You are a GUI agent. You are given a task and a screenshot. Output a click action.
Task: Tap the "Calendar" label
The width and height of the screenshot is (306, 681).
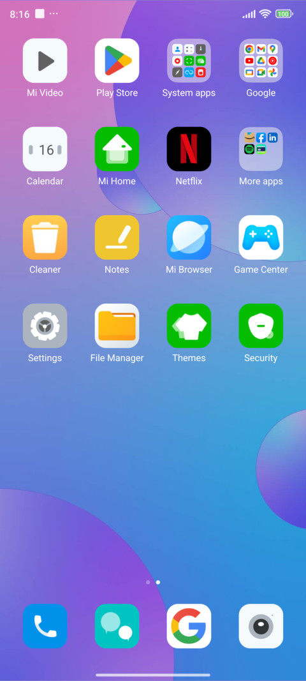click(45, 181)
